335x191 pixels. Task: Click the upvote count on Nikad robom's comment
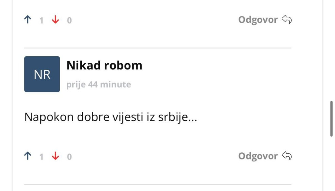point(42,157)
